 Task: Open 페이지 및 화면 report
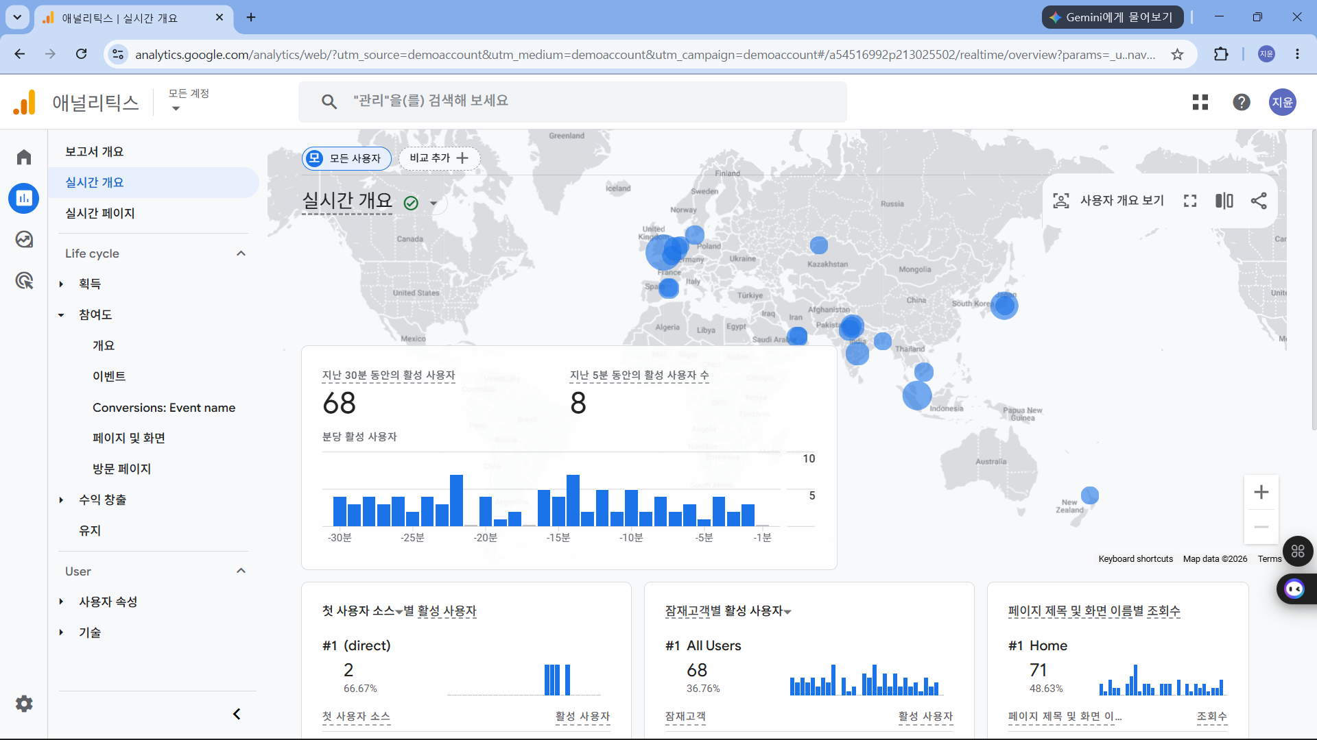(129, 438)
